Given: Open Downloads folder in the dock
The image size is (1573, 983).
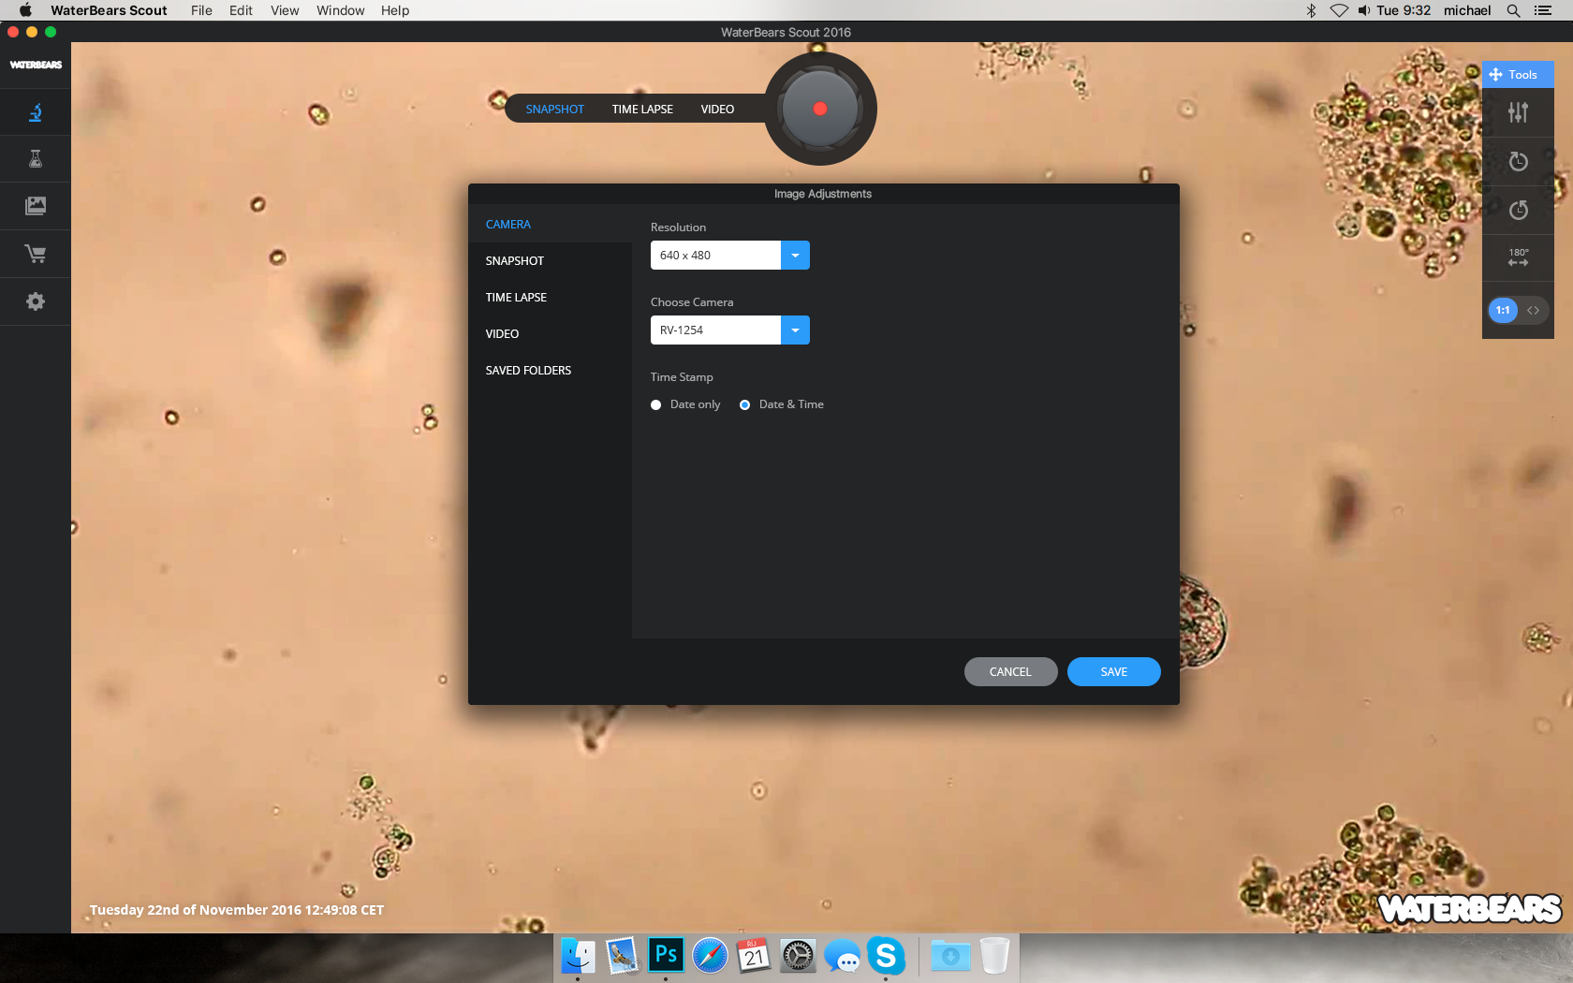Looking at the screenshot, I should [x=950, y=957].
